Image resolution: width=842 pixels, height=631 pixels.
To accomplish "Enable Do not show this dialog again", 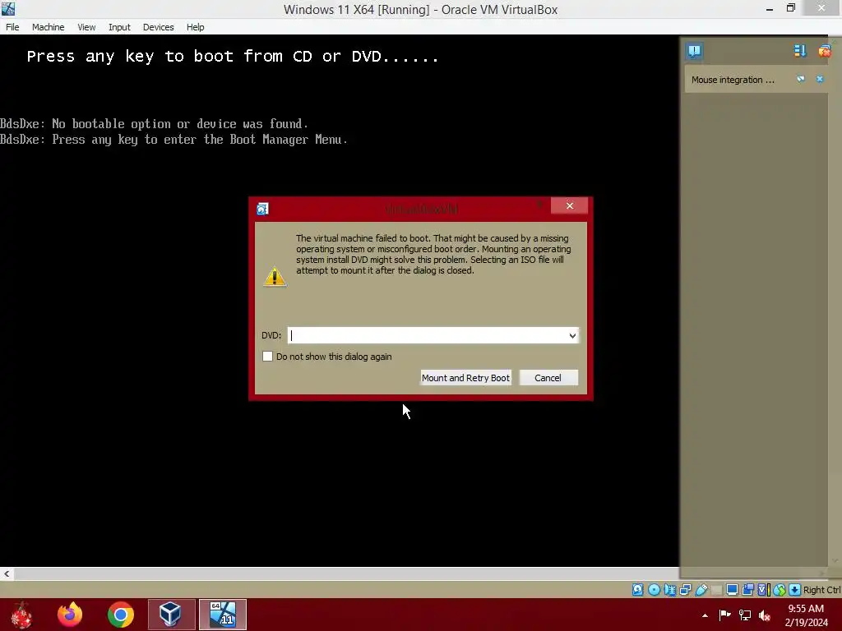I will (267, 357).
